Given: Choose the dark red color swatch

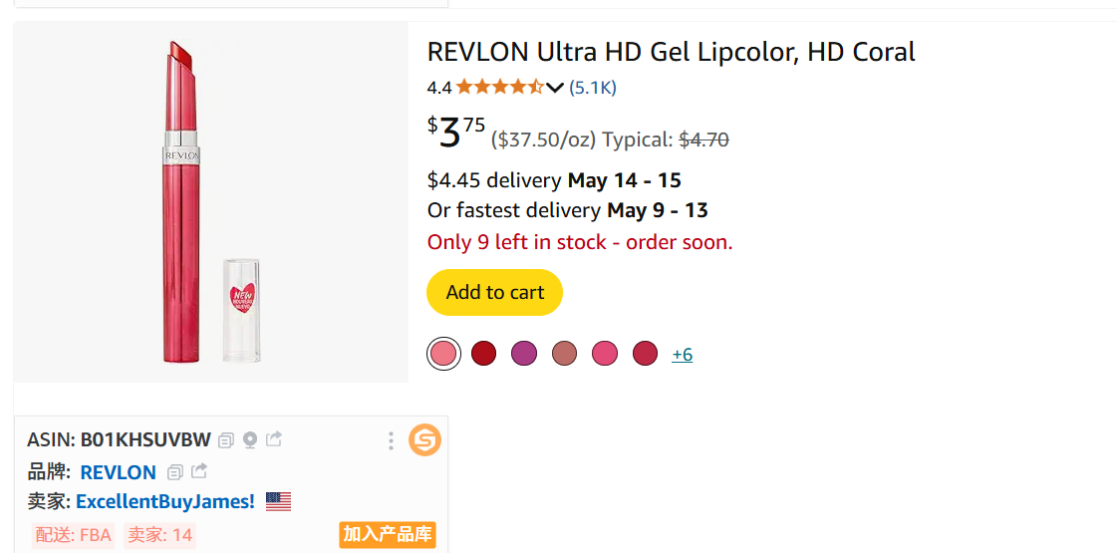Looking at the screenshot, I should pyautogui.click(x=483, y=353).
